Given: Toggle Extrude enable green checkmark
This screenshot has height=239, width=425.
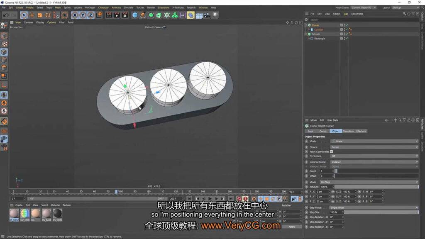Looking at the screenshot, I should [x=347, y=34].
